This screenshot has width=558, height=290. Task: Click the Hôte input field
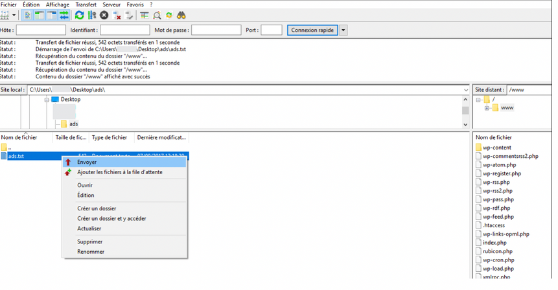[41, 30]
